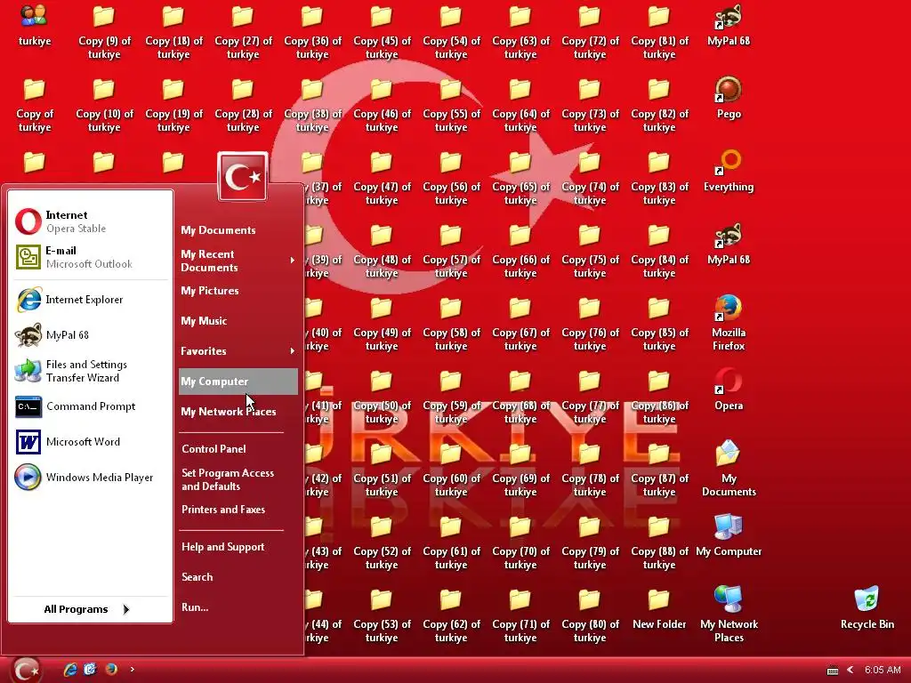Select Everything desktop shortcut
Image resolution: width=911 pixels, height=683 pixels.
[x=729, y=171]
